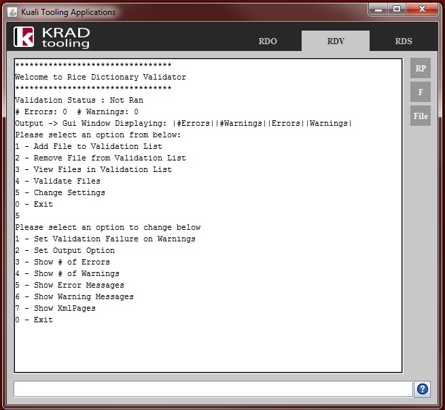Click the 'Set Output Option' line in console
Screen dimensions: 445x410
(65, 250)
